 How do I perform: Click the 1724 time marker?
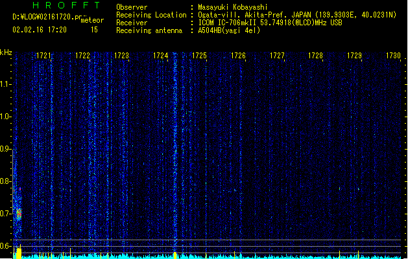coord(161,56)
